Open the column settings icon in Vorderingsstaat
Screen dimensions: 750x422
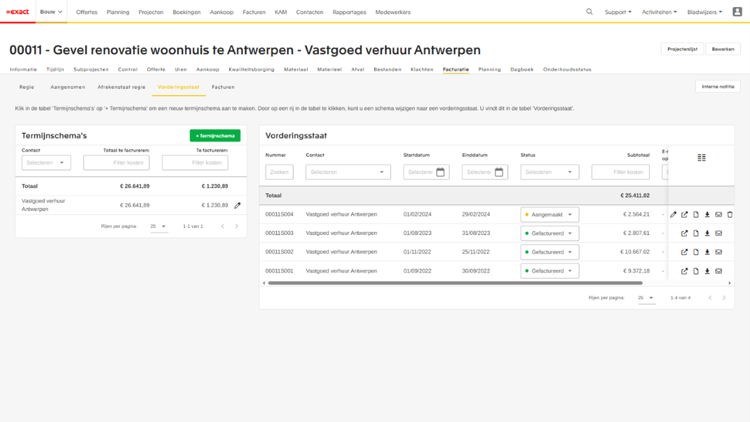[x=702, y=158]
